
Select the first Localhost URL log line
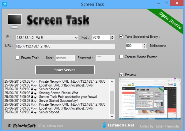click(49, 85)
